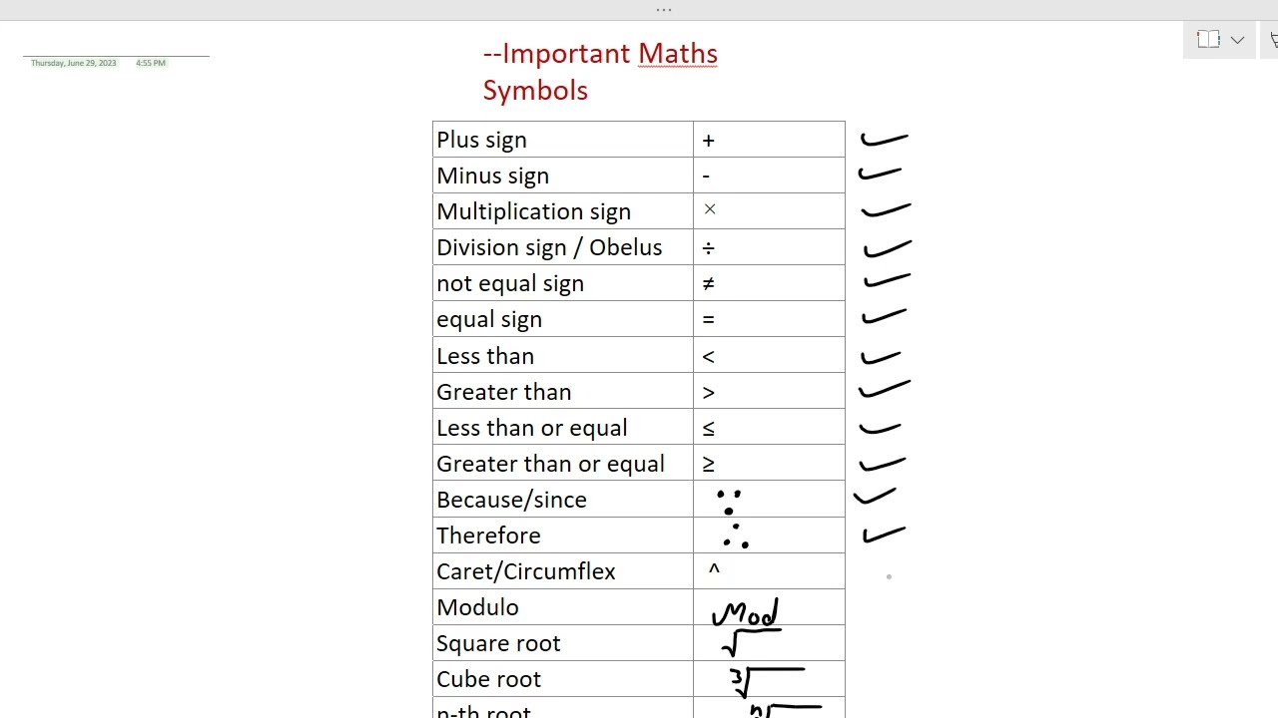Click the 'Square root' label cell
Viewport: 1278px width, 718px height.
pos(563,643)
